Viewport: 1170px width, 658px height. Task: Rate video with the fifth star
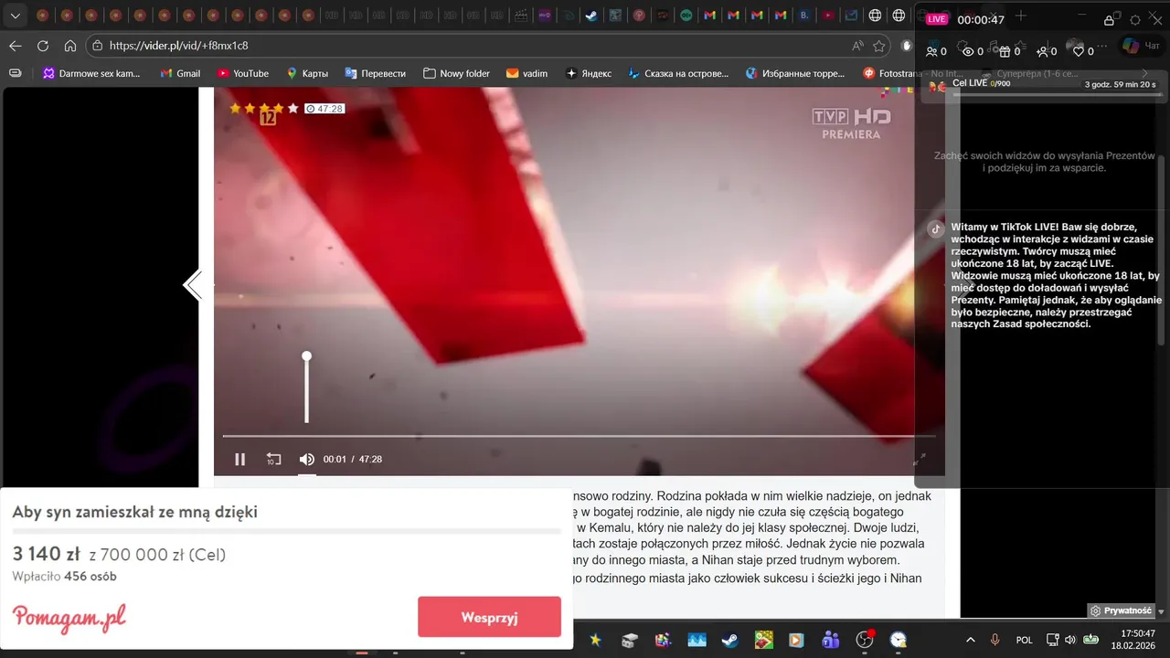point(292,108)
